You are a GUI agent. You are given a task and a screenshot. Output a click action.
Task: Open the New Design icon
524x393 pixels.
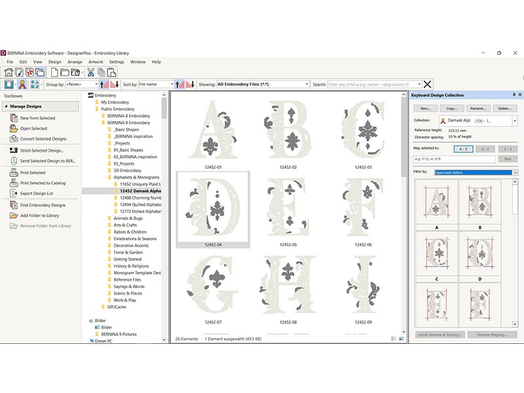[55, 73]
